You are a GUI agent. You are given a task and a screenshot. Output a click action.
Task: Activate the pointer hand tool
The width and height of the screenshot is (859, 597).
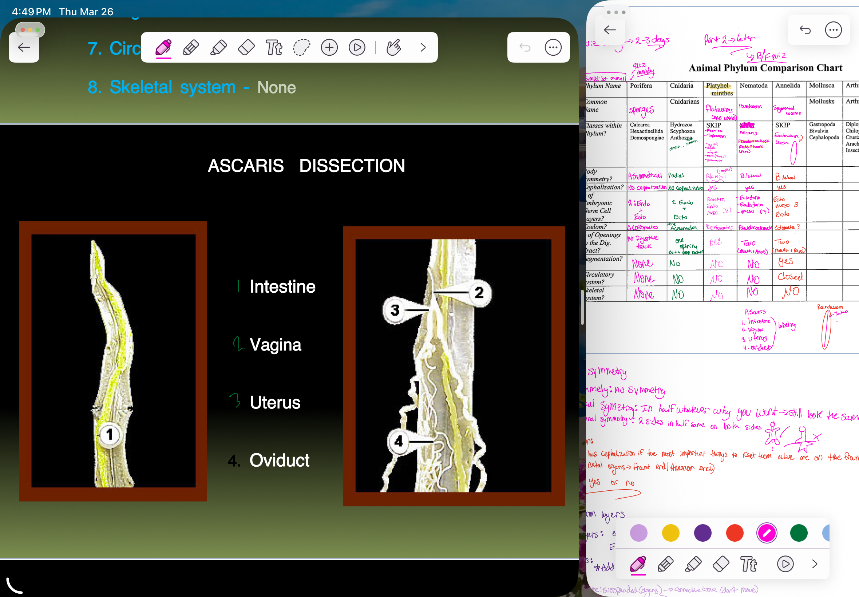pyautogui.click(x=393, y=48)
